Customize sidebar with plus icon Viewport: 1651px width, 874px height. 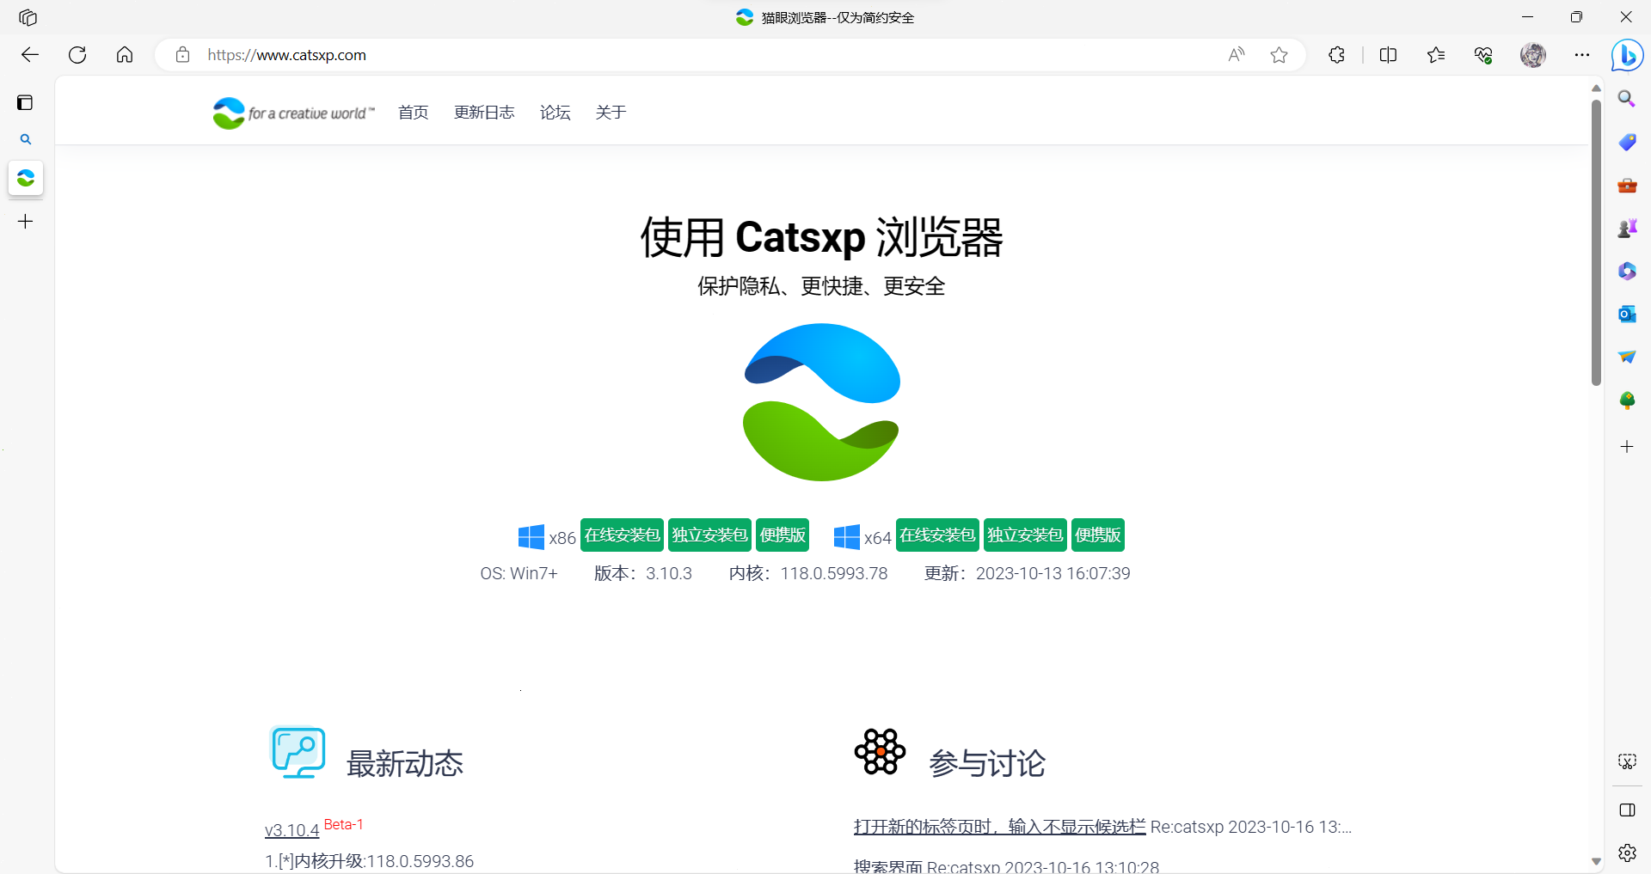[x=1627, y=447]
